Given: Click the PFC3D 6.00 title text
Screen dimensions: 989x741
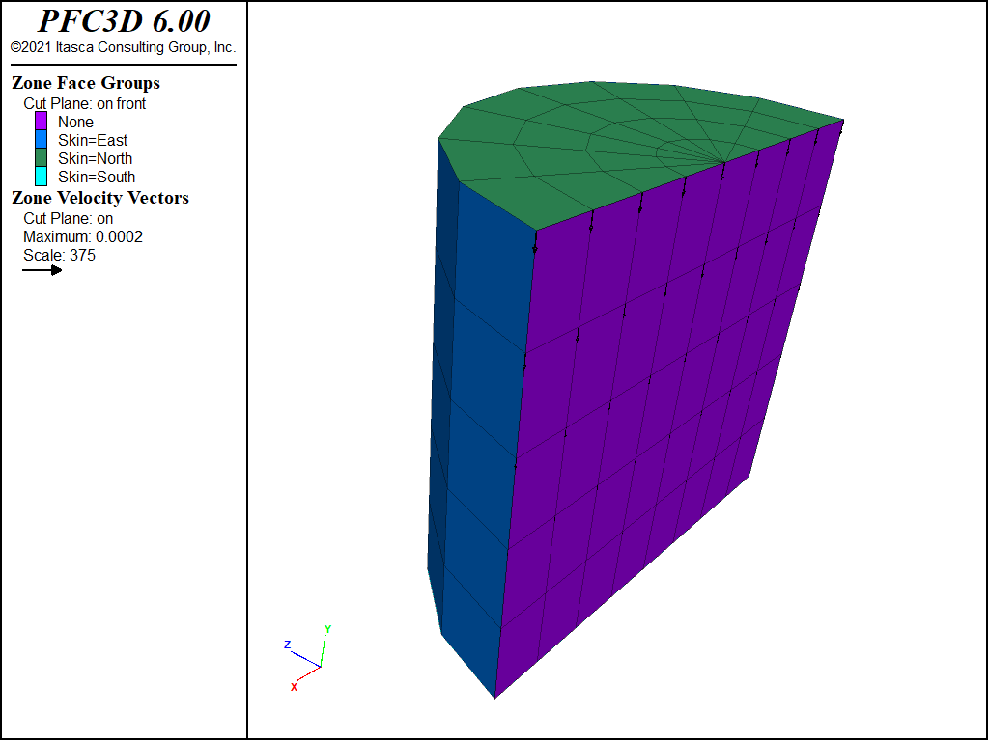Looking at the screenshot, I should [x=124, y=22].
